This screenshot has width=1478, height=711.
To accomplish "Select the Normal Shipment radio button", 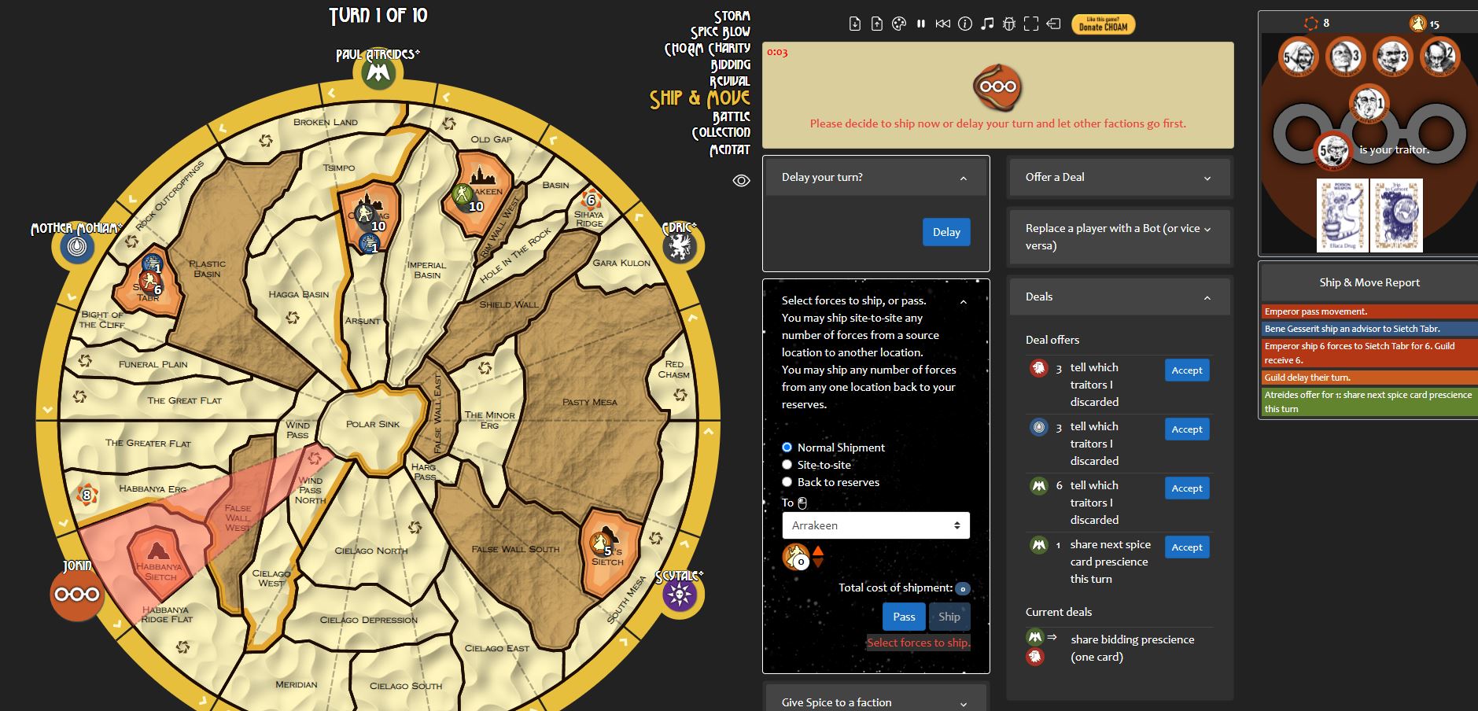I will tap(787, 448).
